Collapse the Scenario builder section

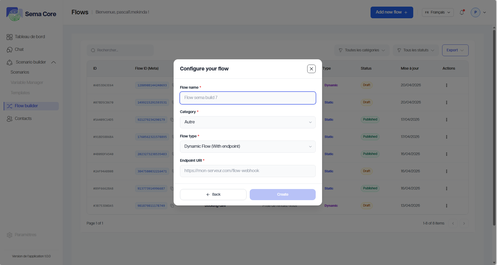(53, 62)
